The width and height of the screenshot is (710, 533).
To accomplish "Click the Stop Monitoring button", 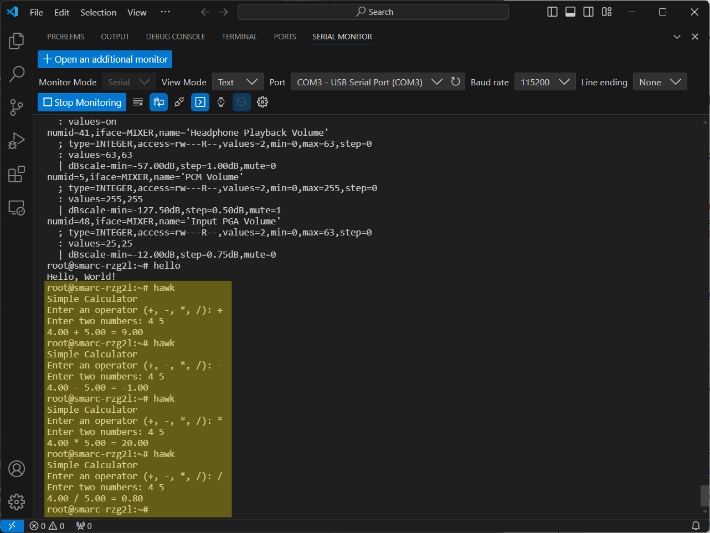I will tap(82, 102).
